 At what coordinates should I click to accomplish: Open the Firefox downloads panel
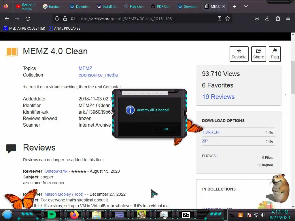[x=267, y=18]
